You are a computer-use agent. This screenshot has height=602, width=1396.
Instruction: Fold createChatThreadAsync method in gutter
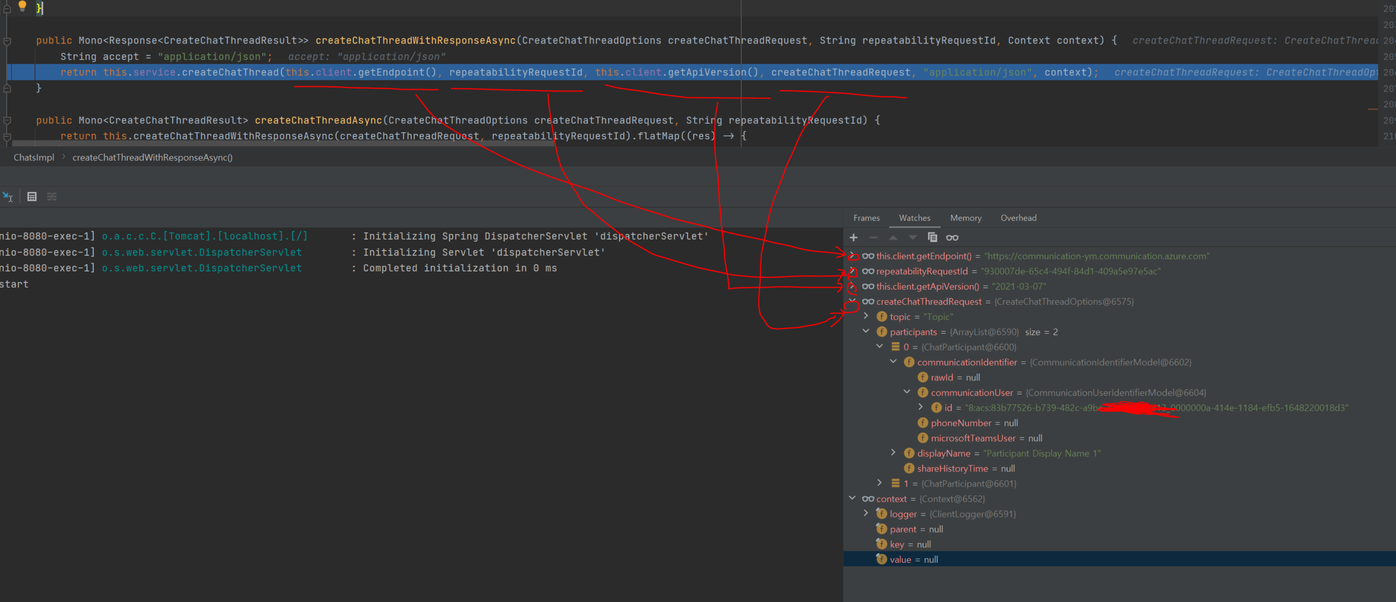pos(7,120)
